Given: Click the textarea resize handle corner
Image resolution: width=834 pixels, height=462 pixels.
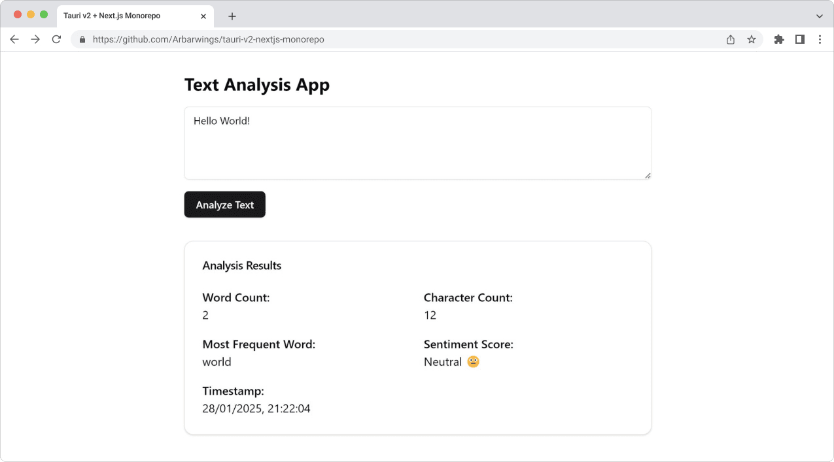Looking at the screenshot, I should pos(647,175).
